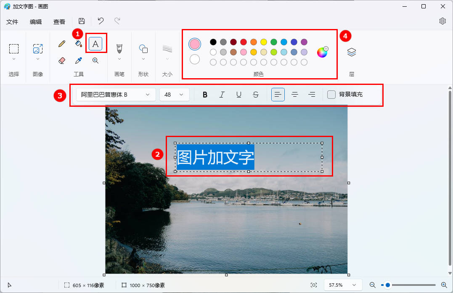The height and width of the screenshot is (293, 453).
Task: Open the 编辑 menu
Action: 36,22
